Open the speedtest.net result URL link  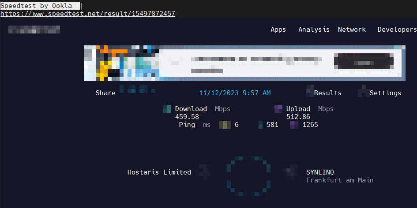point(88,14)
